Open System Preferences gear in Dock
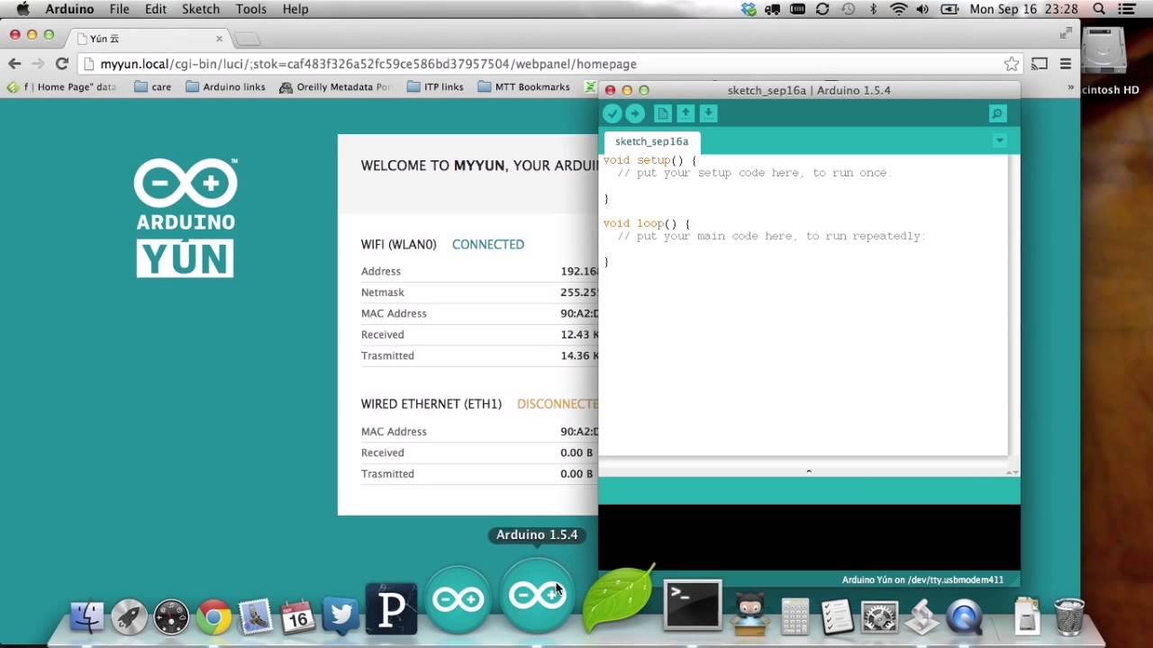This screenshot has width=1153, height=648. (879, 616)
